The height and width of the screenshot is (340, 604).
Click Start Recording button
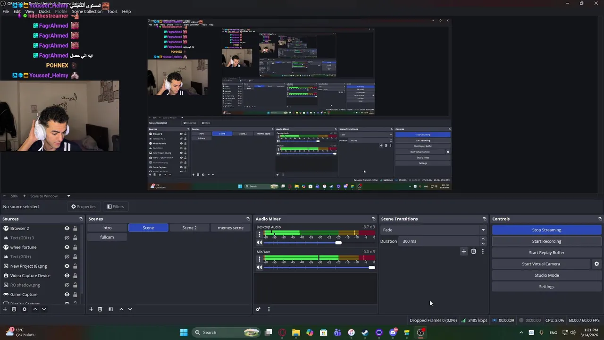546,241
